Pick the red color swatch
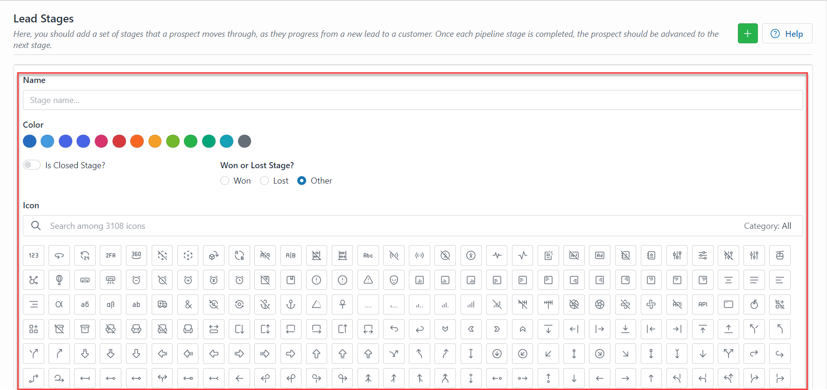 pyautogui.click(x=119, y=141)
